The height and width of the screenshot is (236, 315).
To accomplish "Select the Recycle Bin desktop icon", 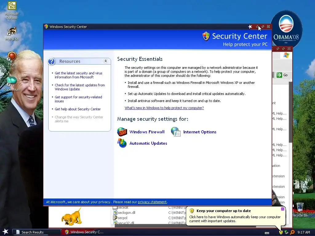I will (300, 210).
